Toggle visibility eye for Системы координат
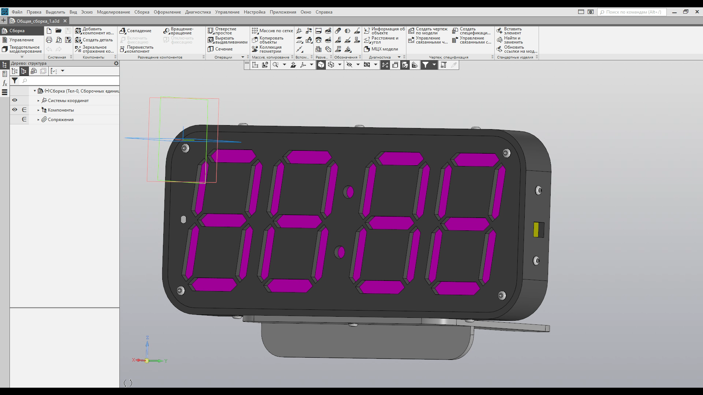Screen dimensions: 703x395 click(15, 100)
